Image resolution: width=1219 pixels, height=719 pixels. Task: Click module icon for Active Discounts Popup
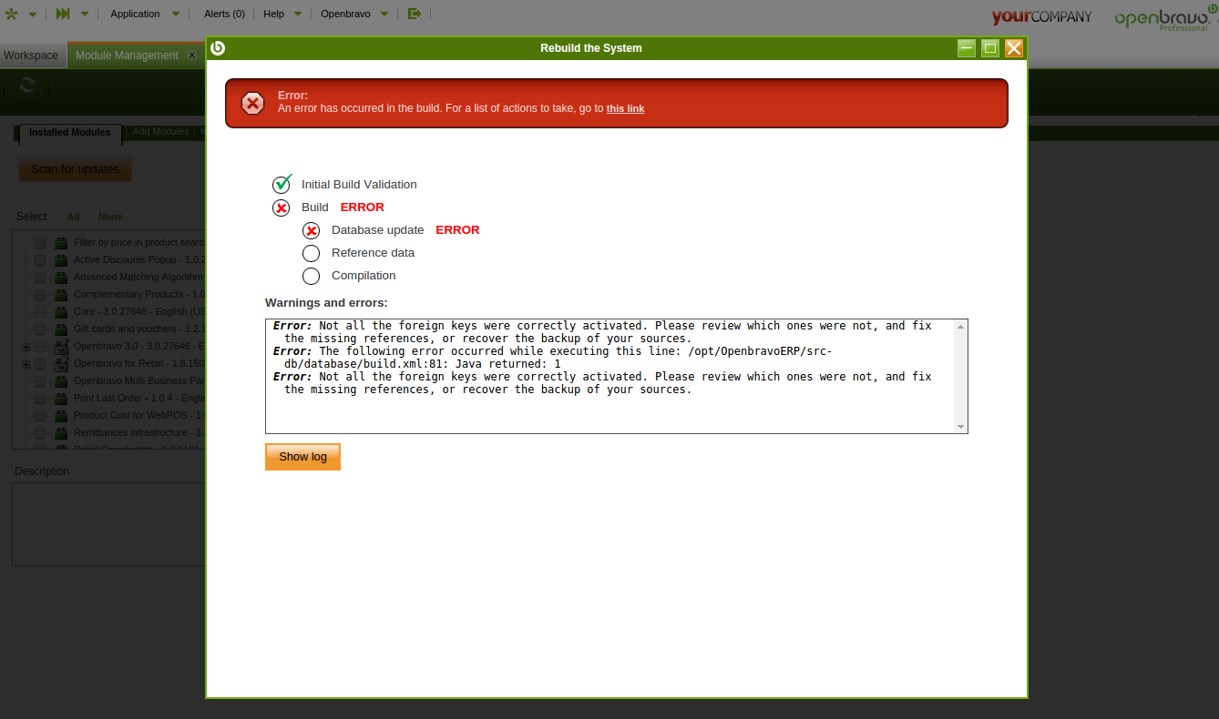pos(61,260)
